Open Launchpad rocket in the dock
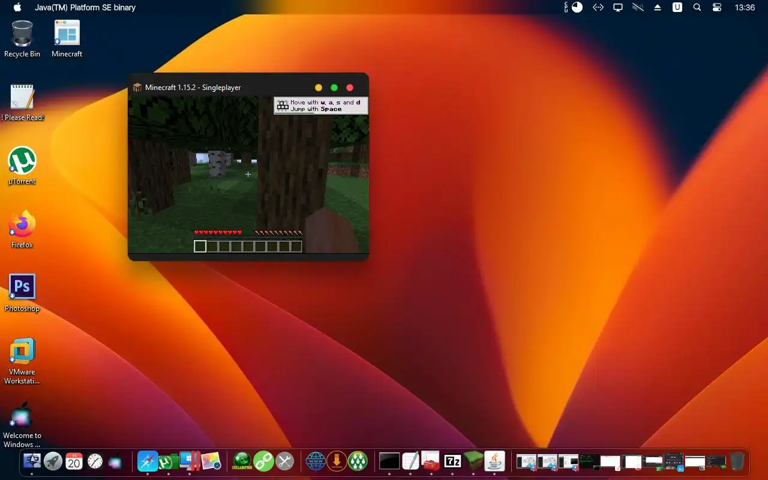The width and height of the screenshot is (768, 480). click(53, 461)
